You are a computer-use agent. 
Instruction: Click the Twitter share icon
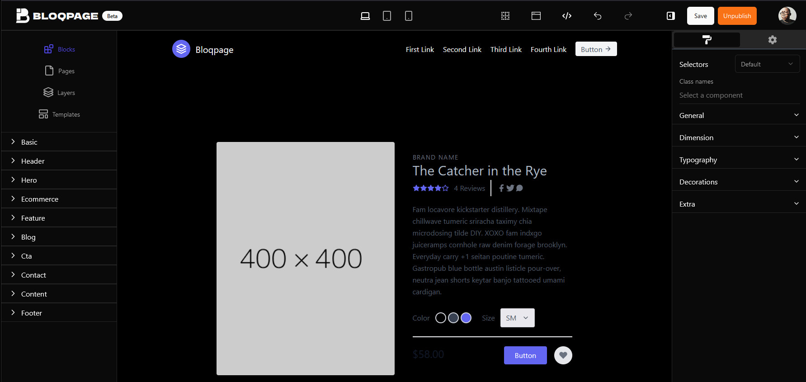click(510, 188)
